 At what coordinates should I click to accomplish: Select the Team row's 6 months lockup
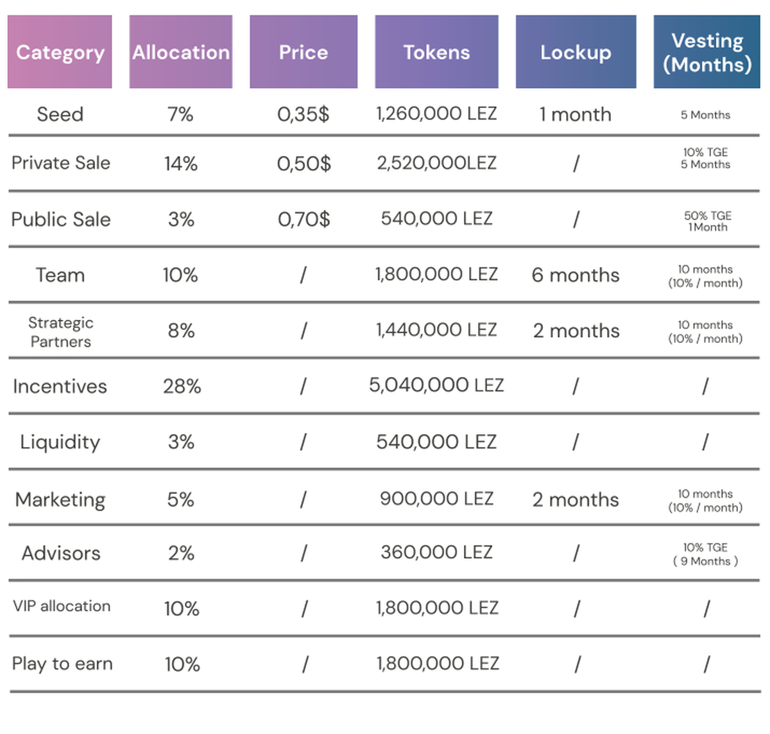tap(576, 275)
